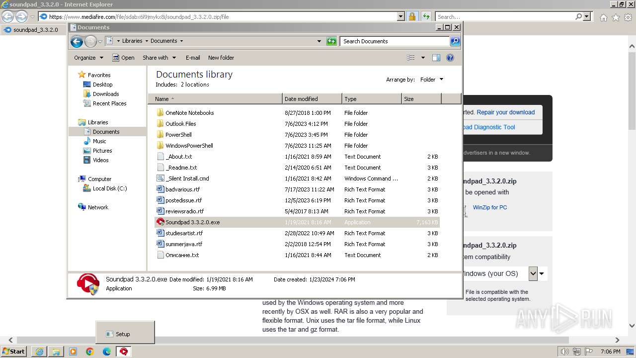Screen dimensions: 636x358
Task: Click the IE browser Home icon
Action: pyautogui.click(x=603, y=17)
